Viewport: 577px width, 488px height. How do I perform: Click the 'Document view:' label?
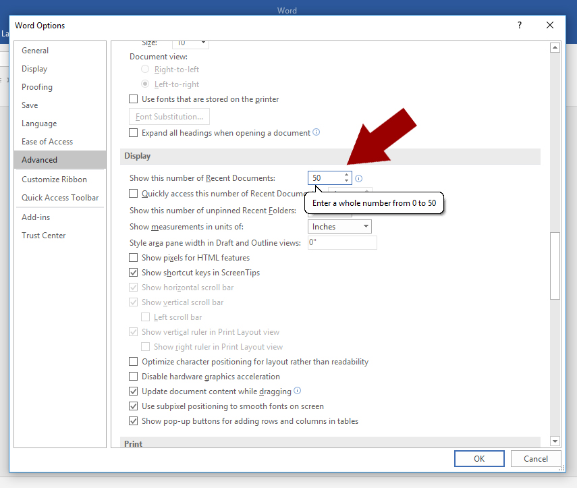159,57
